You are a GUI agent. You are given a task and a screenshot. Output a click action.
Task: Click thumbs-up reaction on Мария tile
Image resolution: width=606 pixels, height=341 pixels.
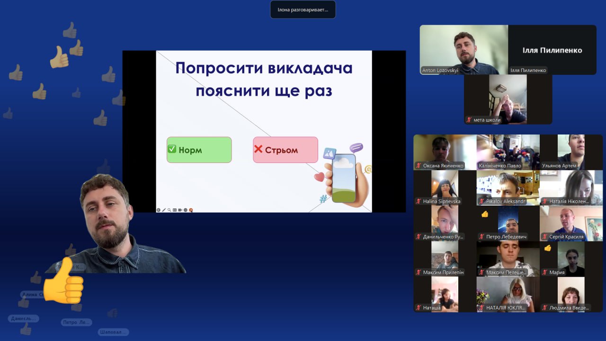(x=548, y=248)
